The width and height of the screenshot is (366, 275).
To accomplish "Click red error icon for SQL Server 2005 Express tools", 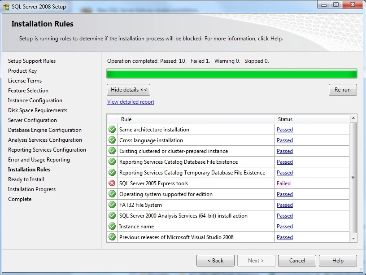I will click(x=112, y=183).
